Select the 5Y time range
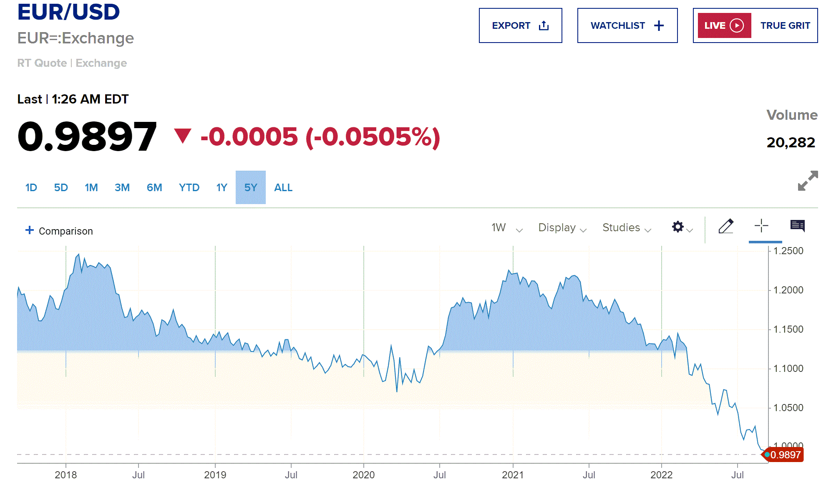Image resolution: width=826 pixels, height=485 pixels. (251, 187)
